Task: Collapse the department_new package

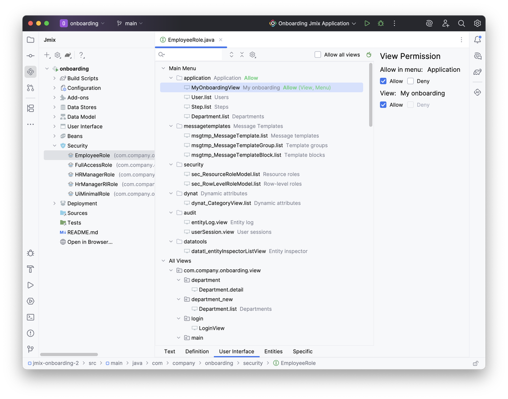Action: click(179, 299)
